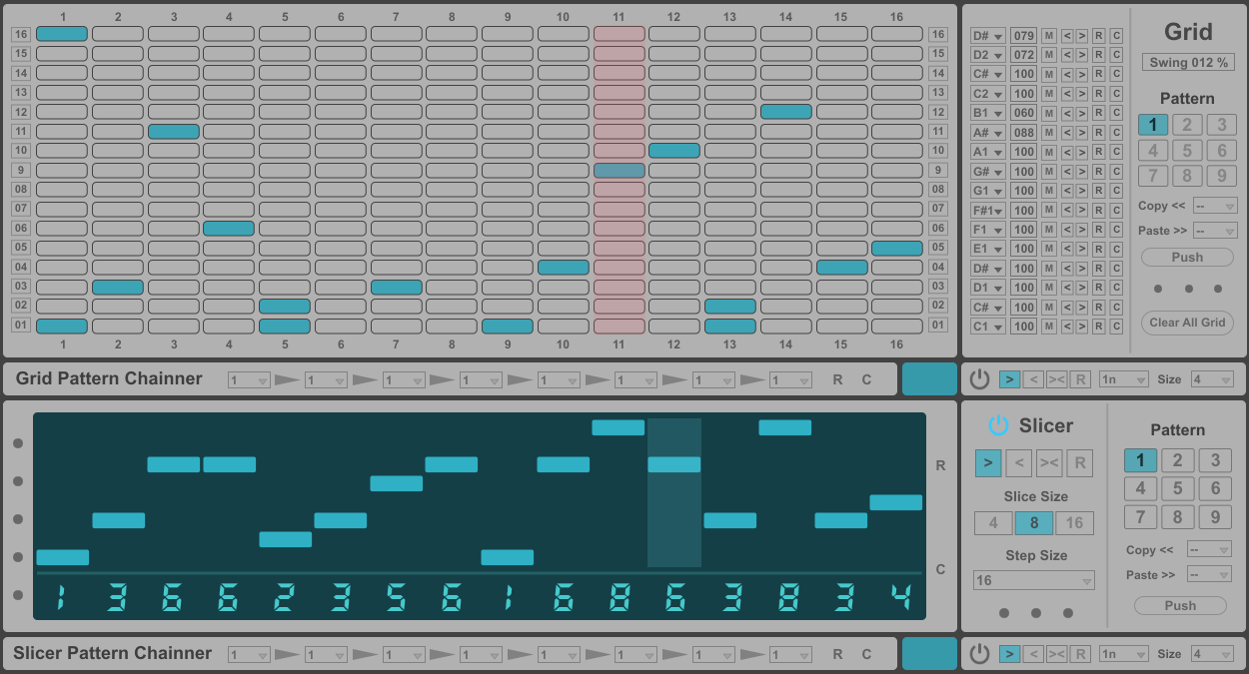Mute the A1 note row
Viewport: 1249px width, 674px height.
pos(1049,152)
